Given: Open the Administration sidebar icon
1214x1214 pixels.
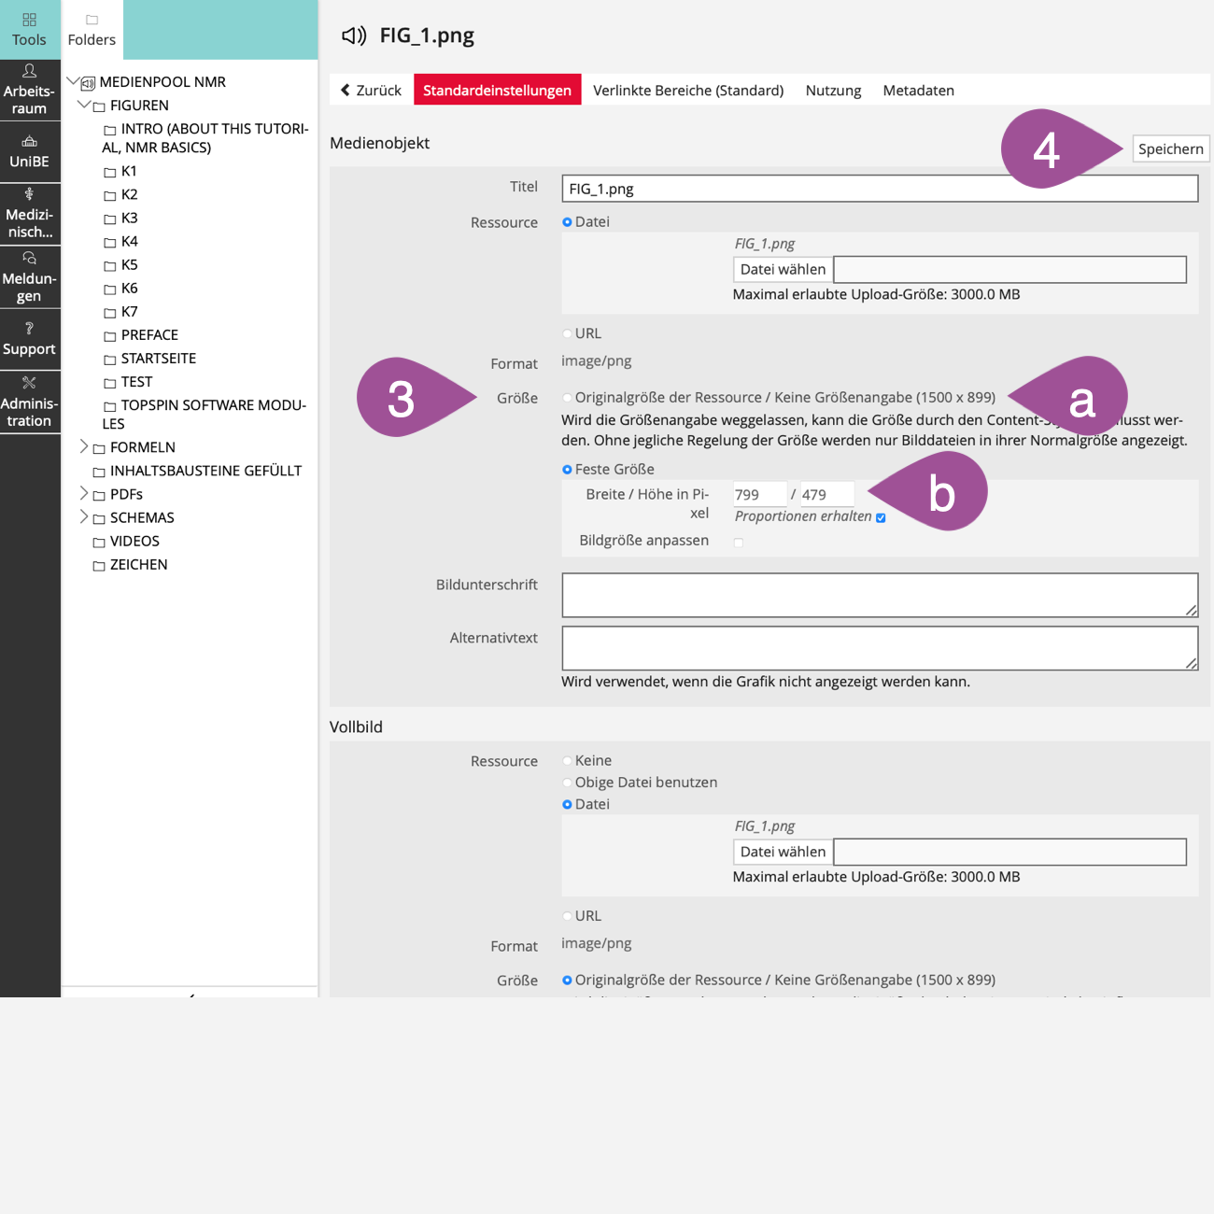Looking at the screenshot, I should point(29,383).
